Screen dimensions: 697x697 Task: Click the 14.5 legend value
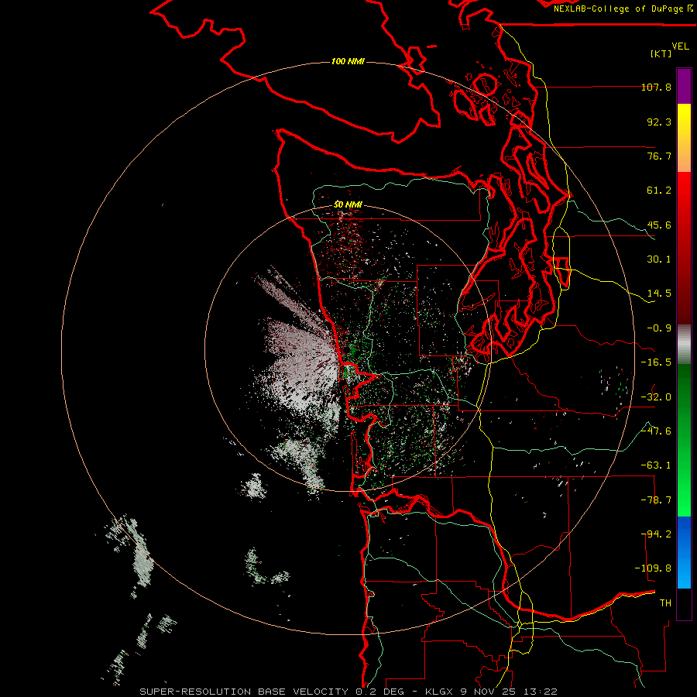(659, 294)
